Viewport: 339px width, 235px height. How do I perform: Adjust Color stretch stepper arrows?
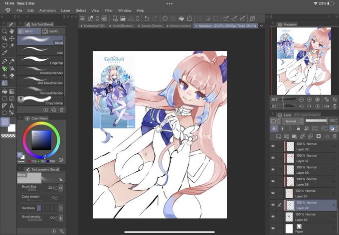click(56, 198)
